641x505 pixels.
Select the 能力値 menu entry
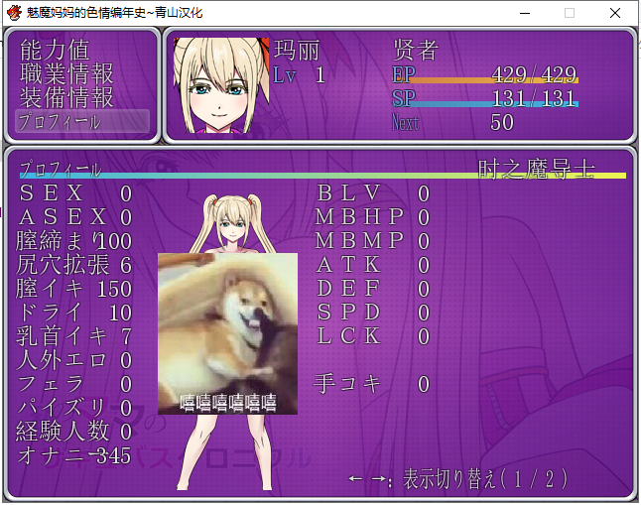(x=55, y=50)
